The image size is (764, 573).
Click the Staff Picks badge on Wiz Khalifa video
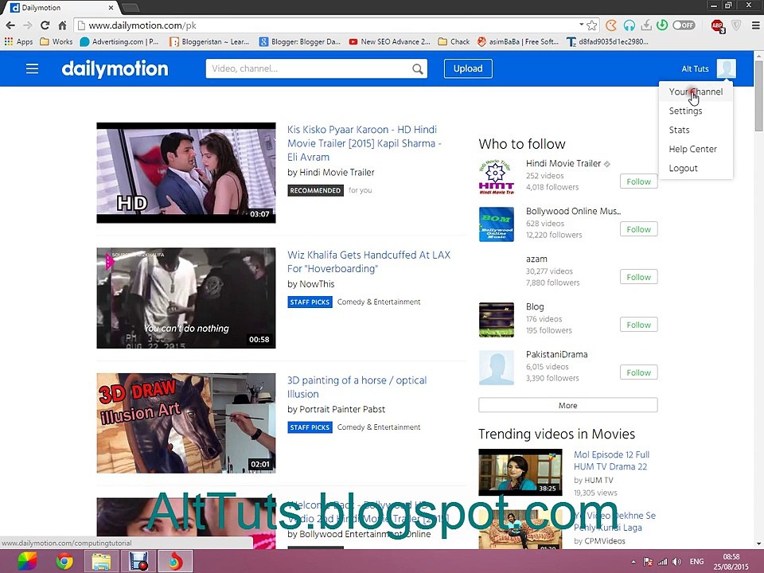pyautogui.click(x=310, y=302)
